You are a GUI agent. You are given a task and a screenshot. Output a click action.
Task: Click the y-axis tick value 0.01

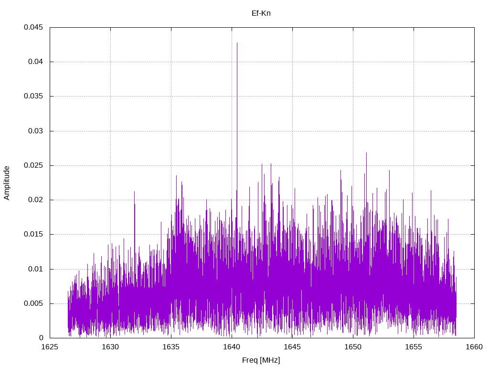pyautogui.click(x=35, y=269)
